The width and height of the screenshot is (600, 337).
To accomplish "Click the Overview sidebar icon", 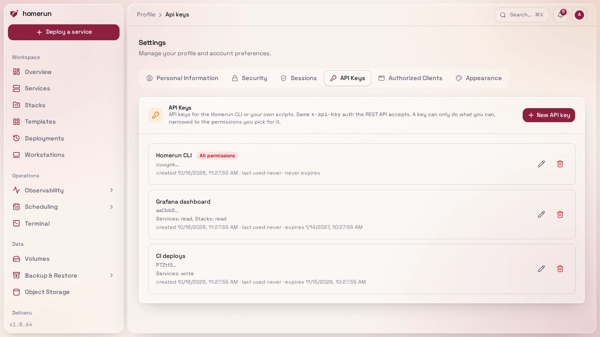I will pyautogui.click(x=16, y=72).
